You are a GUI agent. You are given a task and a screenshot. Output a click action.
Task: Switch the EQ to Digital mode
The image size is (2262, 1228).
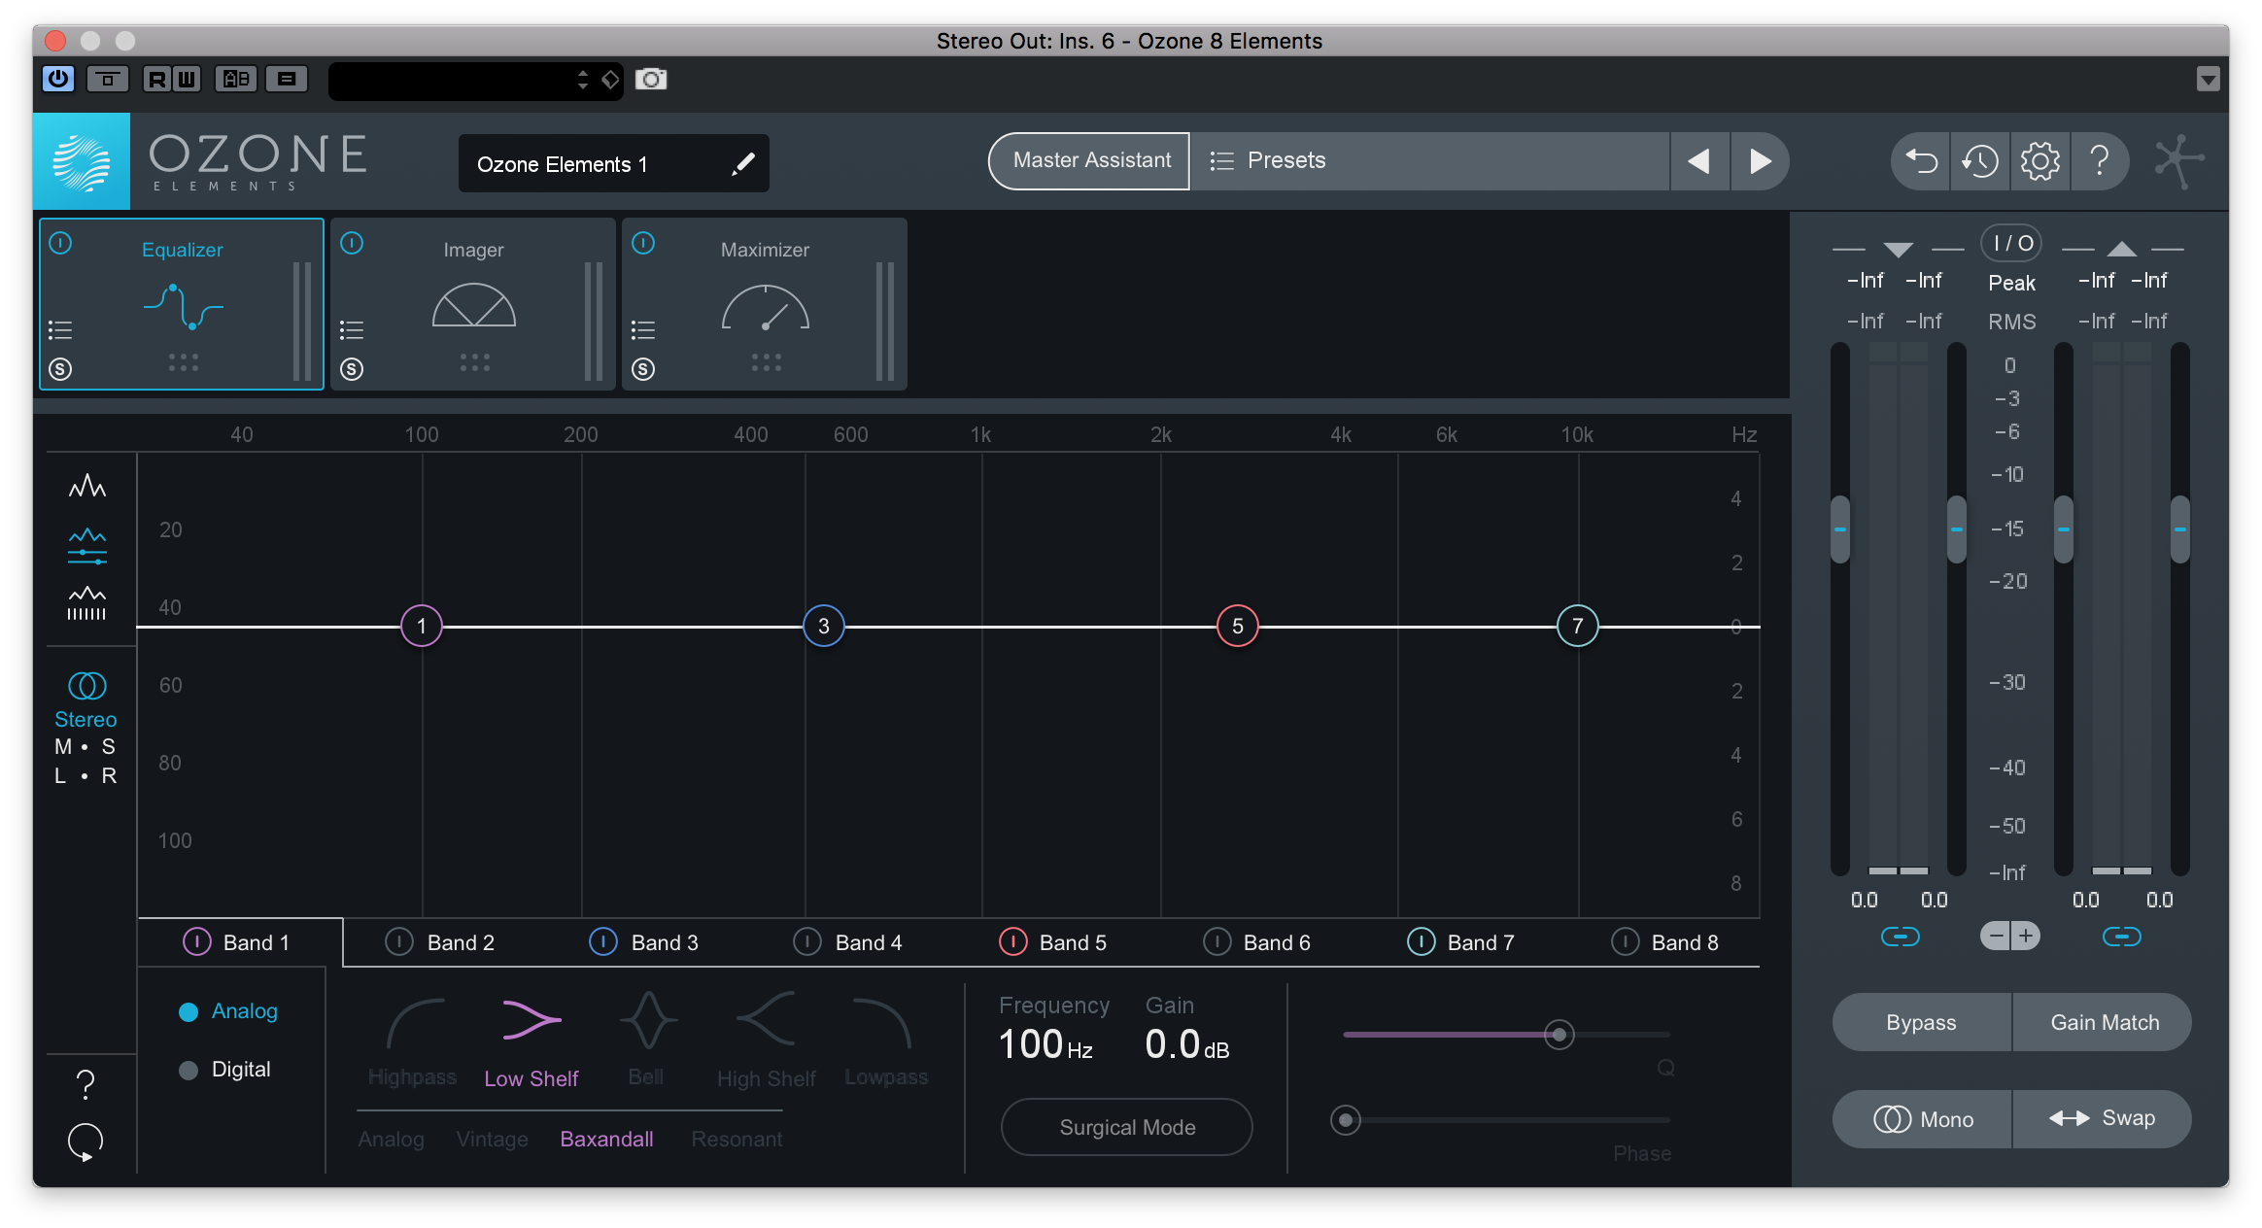[x=239, y=1070]
